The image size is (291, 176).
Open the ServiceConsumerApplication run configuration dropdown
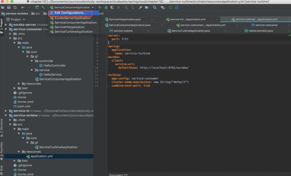72,7
